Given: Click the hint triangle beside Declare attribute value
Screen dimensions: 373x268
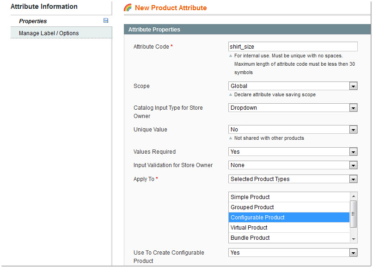Looking at the screenshot, I should (231, 94).
